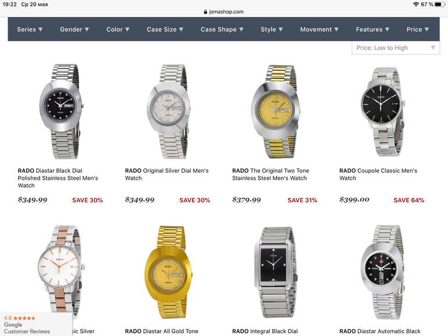448x336 pixels.
Task: Open the Series filter dropdown
Action: coord(30,30)
